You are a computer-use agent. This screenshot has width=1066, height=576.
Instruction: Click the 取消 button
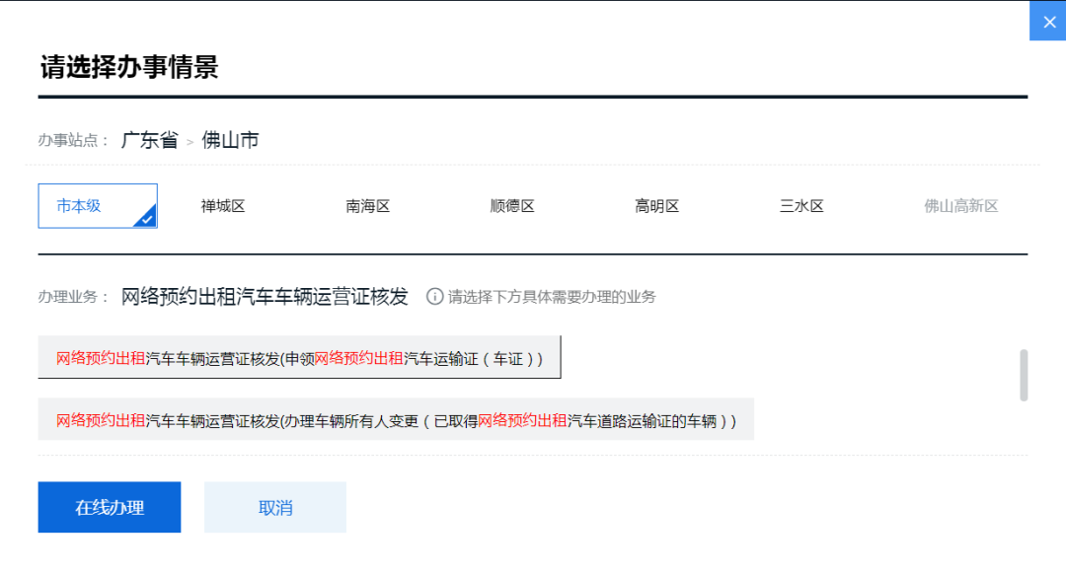(x=274, y=507)
